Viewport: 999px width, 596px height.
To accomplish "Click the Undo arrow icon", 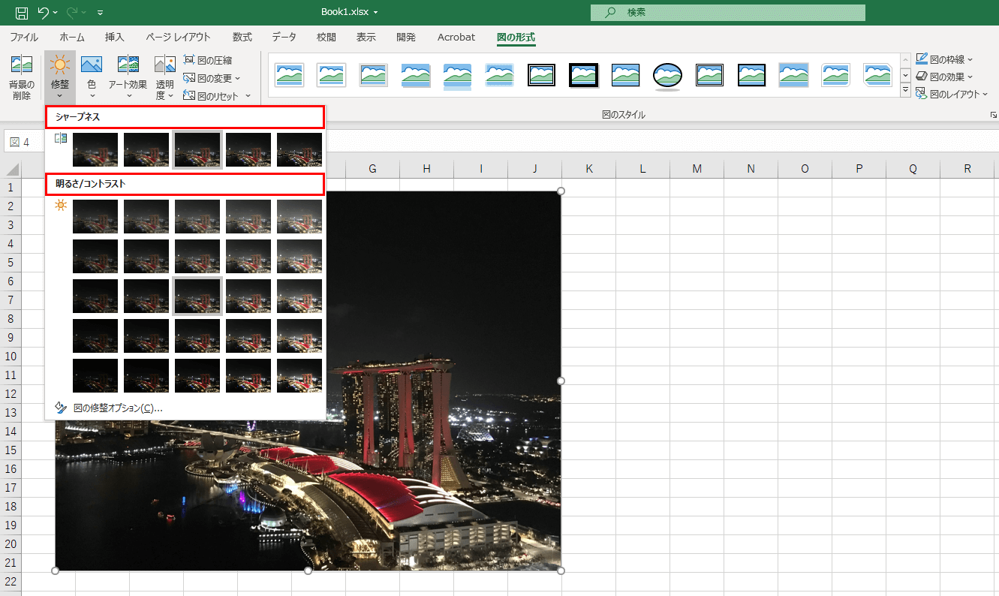I will pyautogui.click(x=44, y=12).
